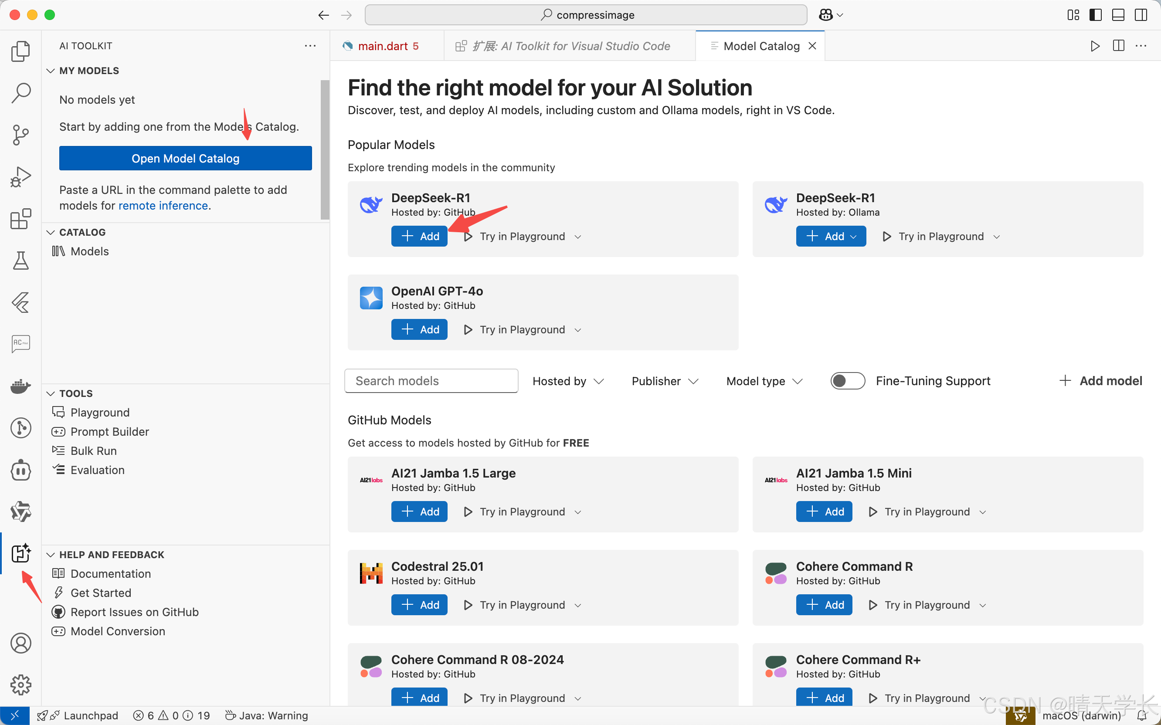Click the Search models input field
The image size is (1161, 725).
tap(431, 381)
